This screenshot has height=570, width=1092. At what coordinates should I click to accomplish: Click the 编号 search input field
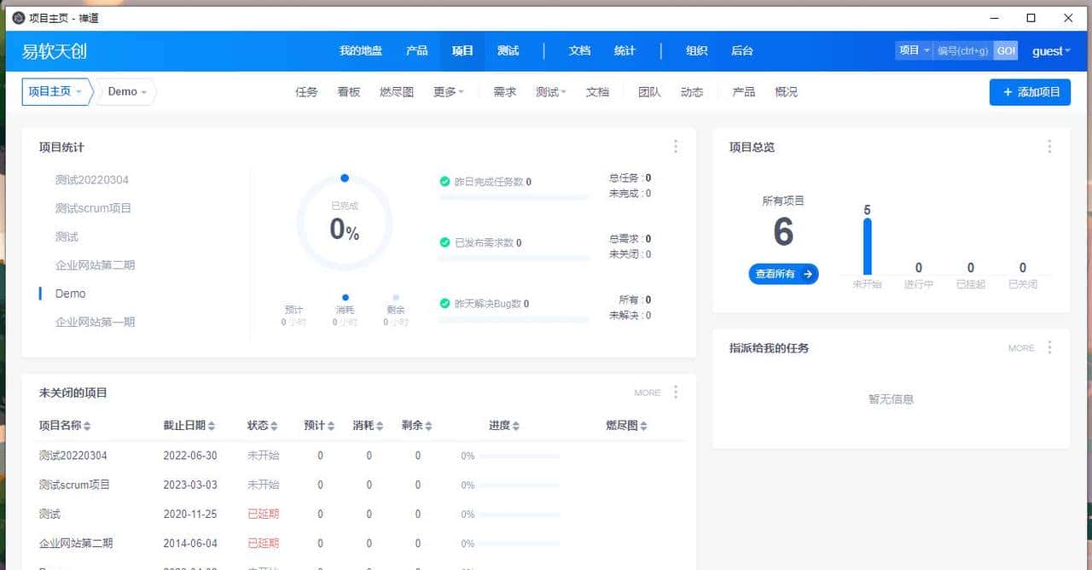coord(962,50)
